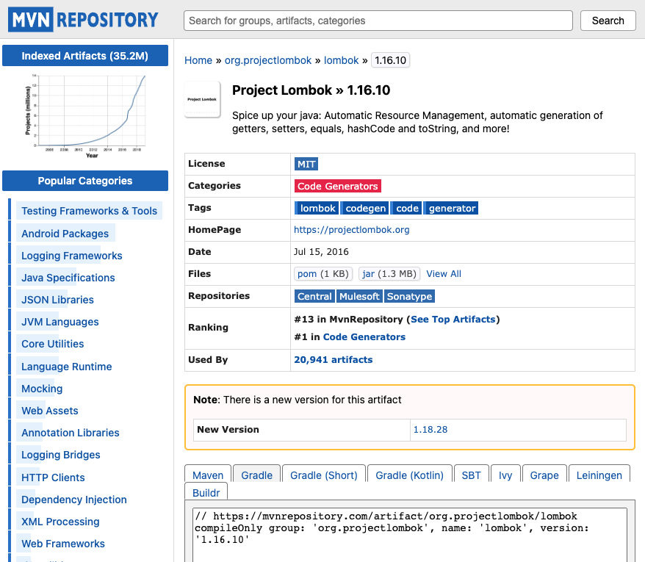The width and height of the screenshot is (645, 562).
Task: Click the MVN Repository logo
Action: pyautogui.click(x=84, y=19)
